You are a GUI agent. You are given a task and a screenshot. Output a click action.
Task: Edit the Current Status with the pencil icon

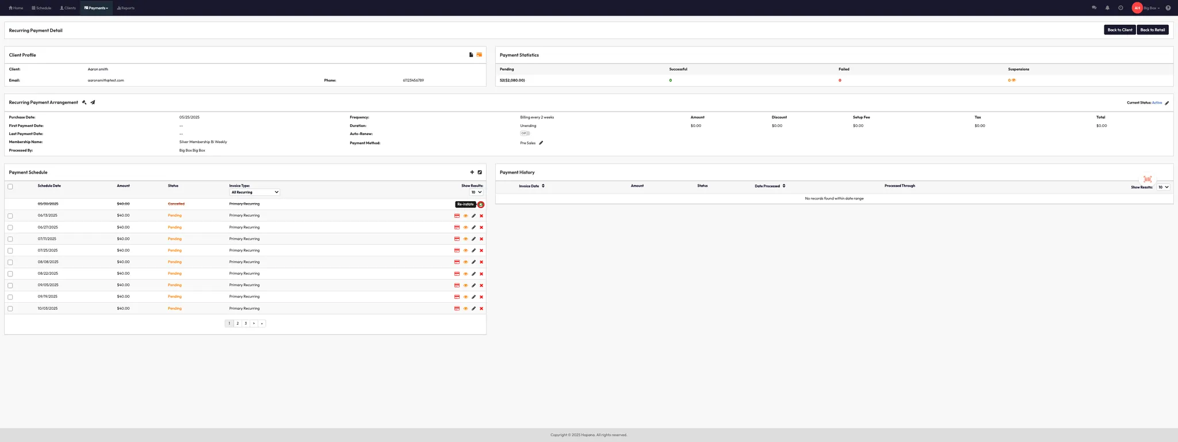coord(1167,103)
